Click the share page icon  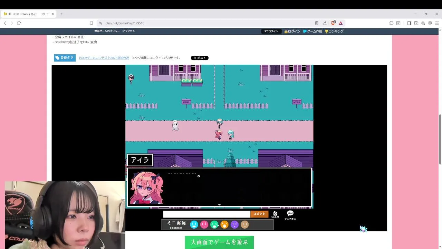[x=325, y=23]
